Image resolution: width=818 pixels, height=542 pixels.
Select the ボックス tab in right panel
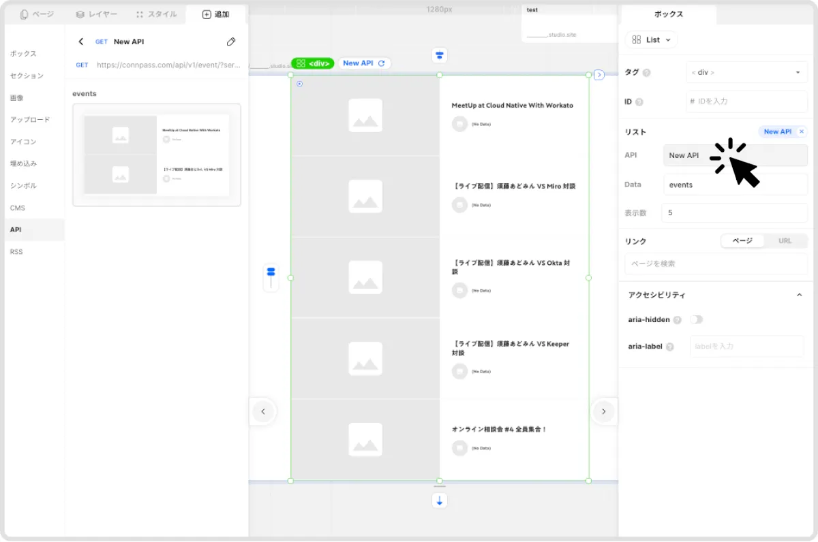669,14
